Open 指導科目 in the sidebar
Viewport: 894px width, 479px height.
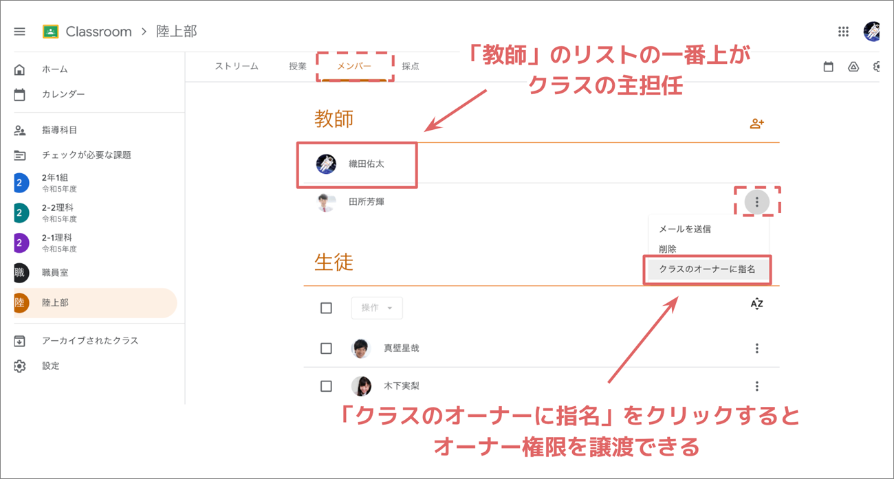[x=60, y=130]
